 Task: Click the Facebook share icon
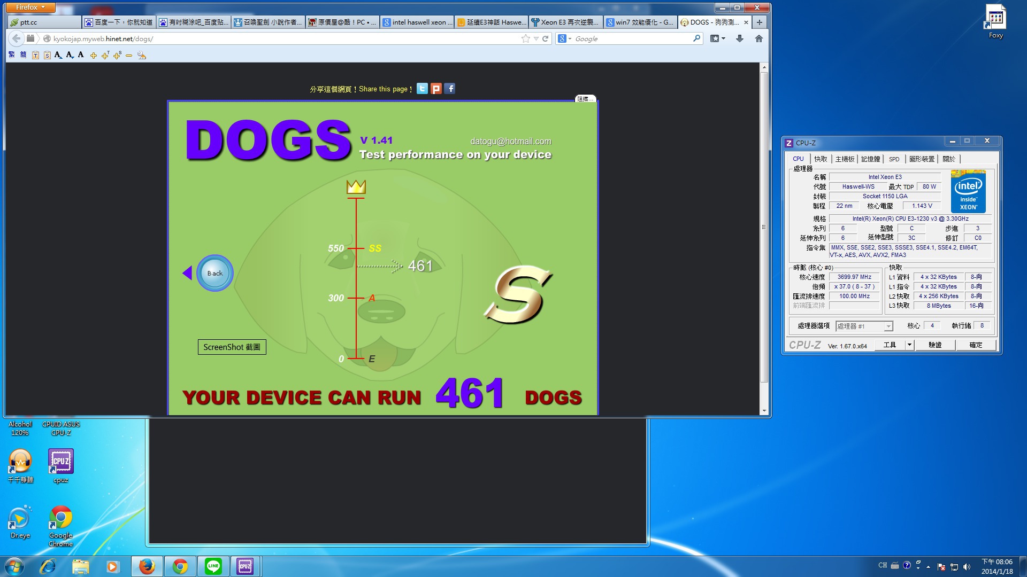coord(450,89)
